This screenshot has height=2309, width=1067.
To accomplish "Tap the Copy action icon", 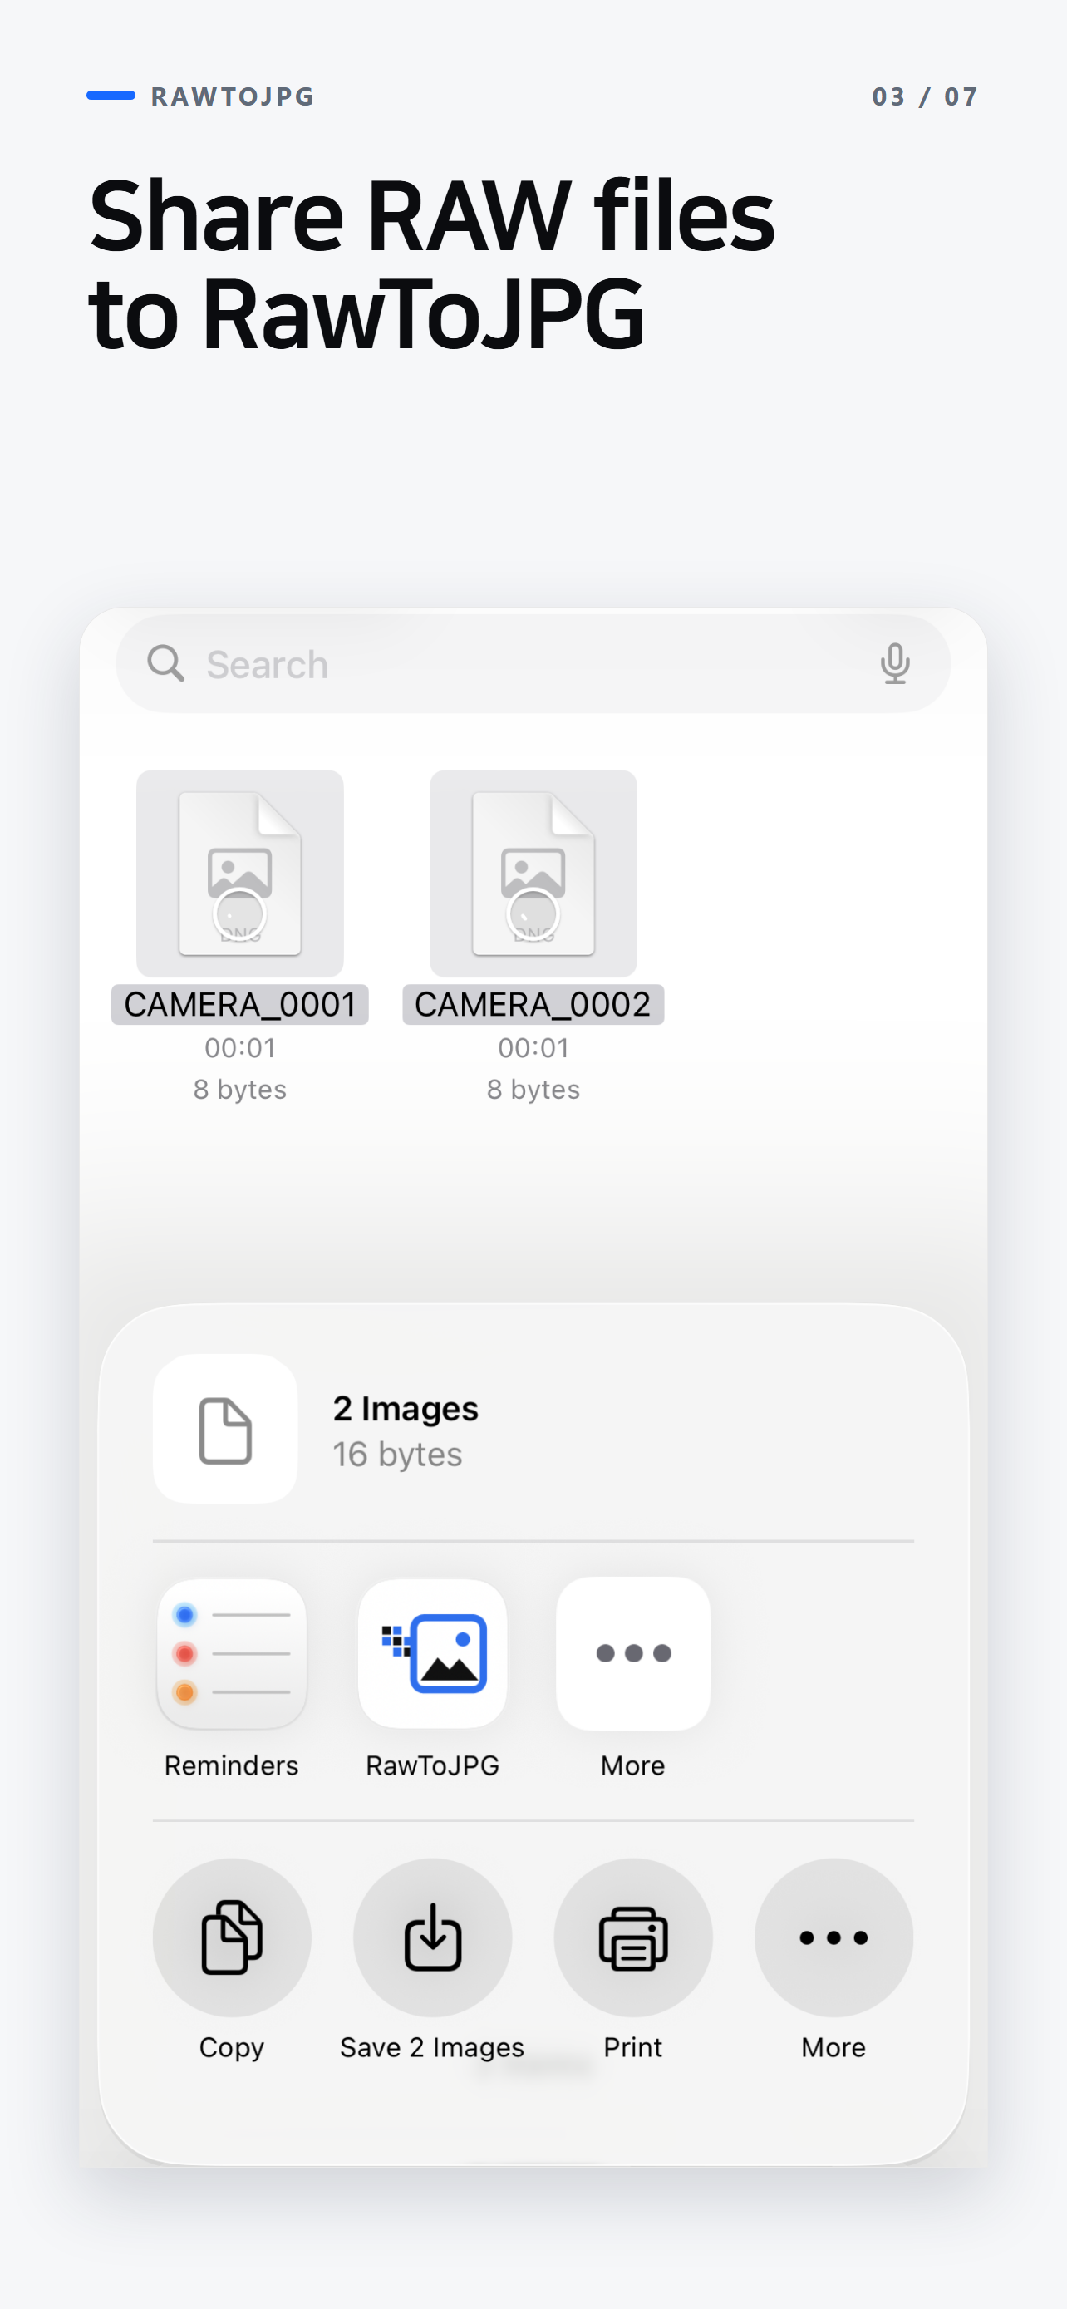I will point(232,1937).
